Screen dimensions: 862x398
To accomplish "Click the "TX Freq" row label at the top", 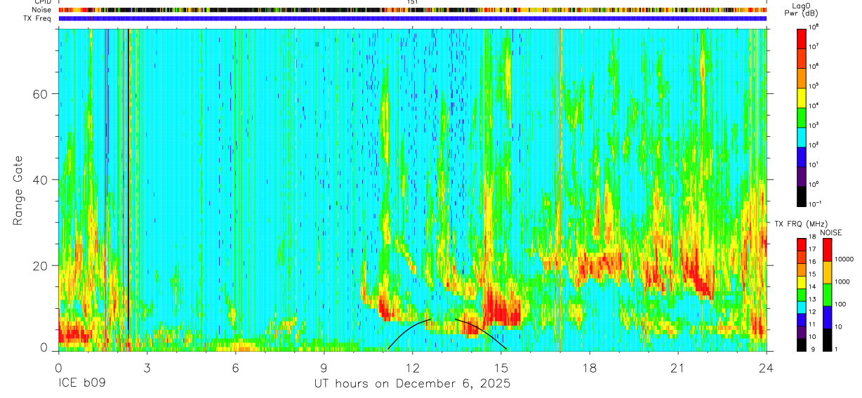I will (x=37, y=18).
